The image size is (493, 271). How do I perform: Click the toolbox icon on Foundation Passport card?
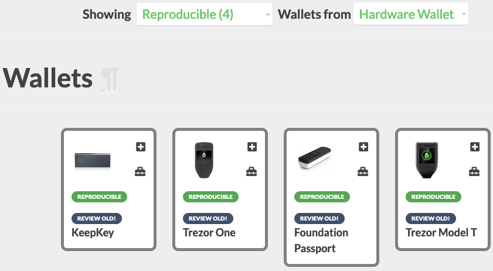coord(363,171)
